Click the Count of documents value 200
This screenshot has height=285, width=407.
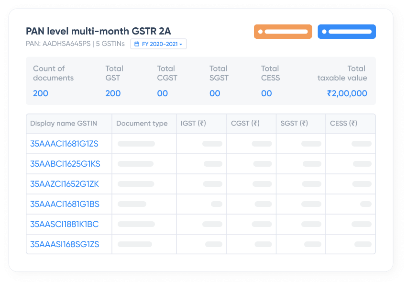(41, 93)
